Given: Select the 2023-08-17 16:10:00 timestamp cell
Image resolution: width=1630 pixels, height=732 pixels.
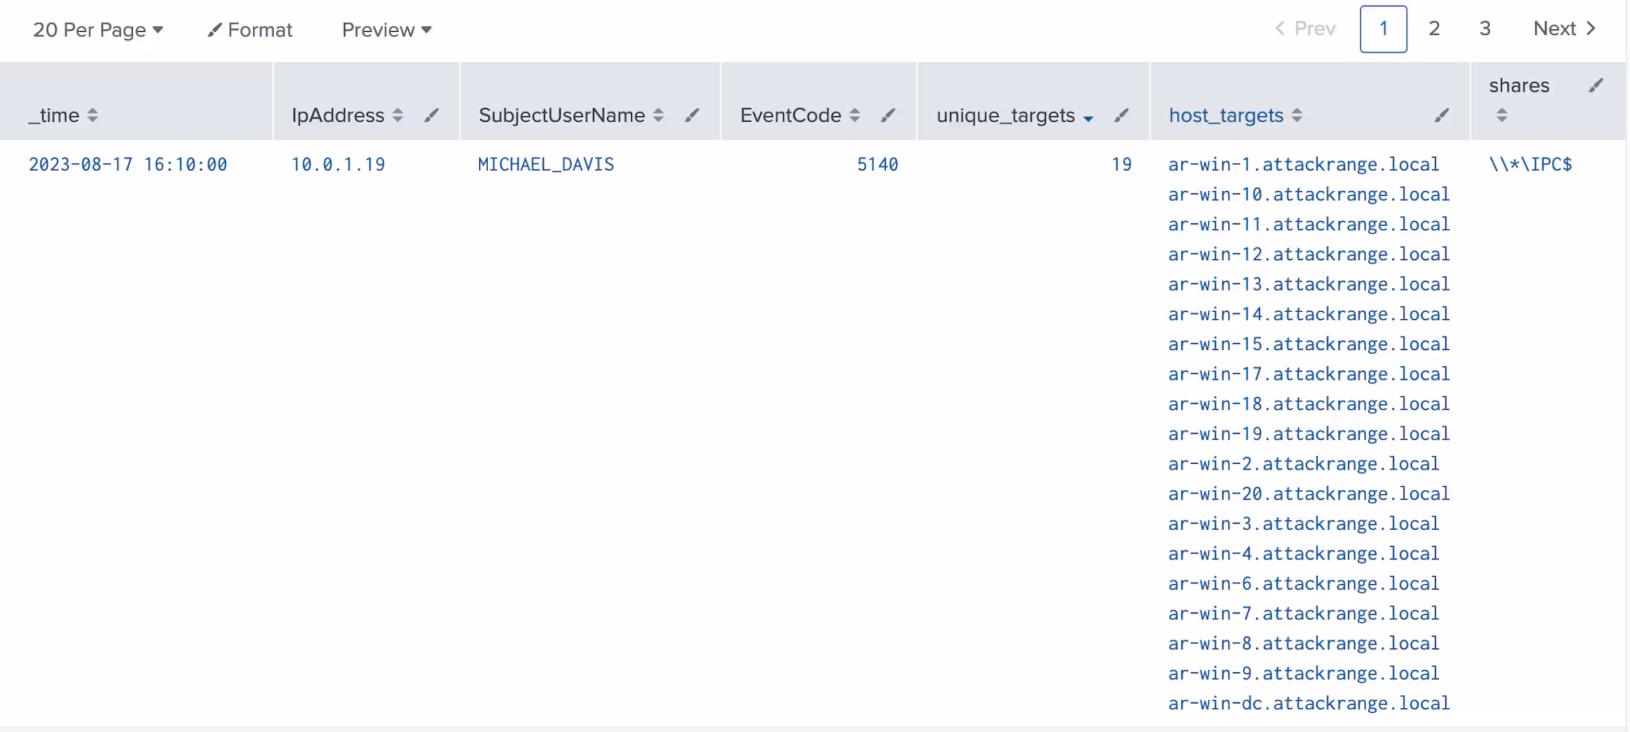Looking at the screenshot, I should pos(128,165).
